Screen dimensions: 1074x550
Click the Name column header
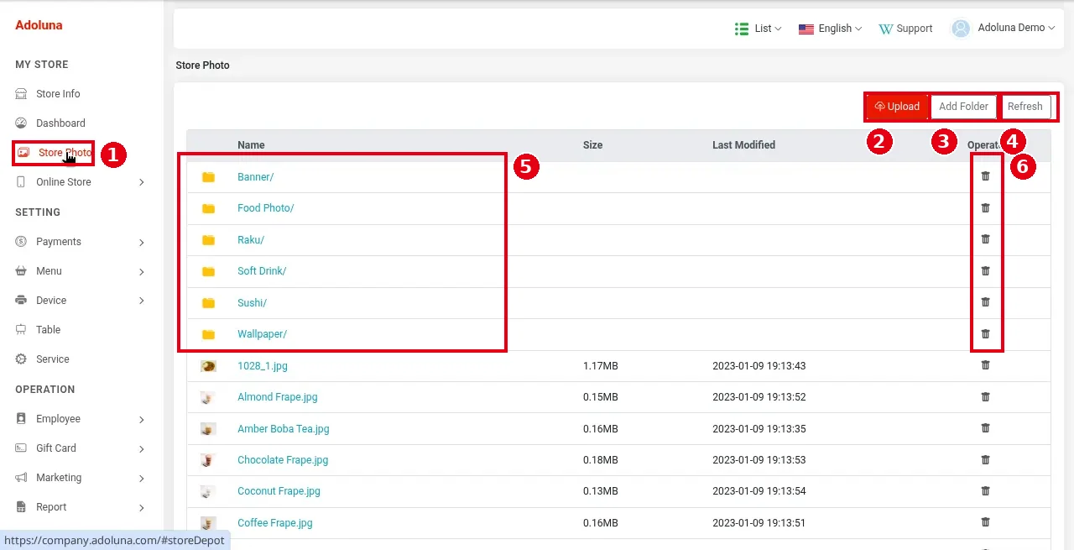click(251, 145)
